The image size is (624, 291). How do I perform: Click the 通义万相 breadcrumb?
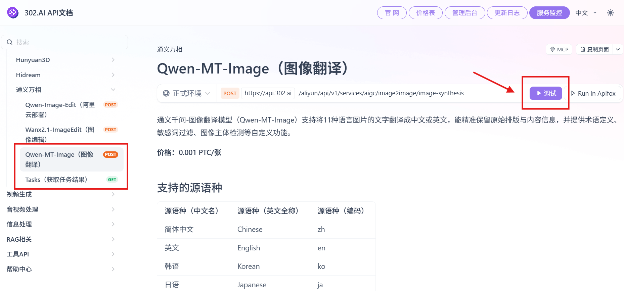tap(170, 49)
